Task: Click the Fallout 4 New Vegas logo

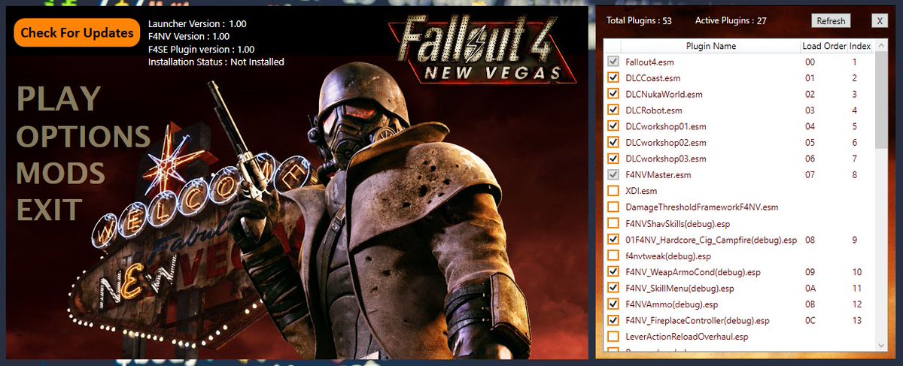Action: coord(483,49)
